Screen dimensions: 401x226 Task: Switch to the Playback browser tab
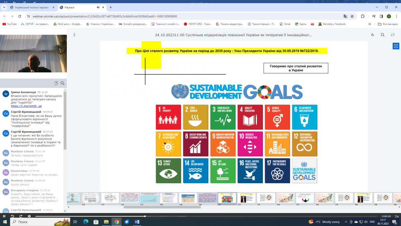[x=82, y=7]
